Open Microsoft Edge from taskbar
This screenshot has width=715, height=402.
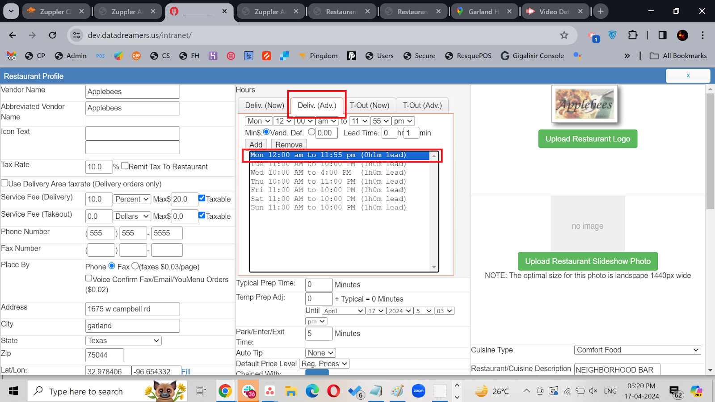(312, 391)
